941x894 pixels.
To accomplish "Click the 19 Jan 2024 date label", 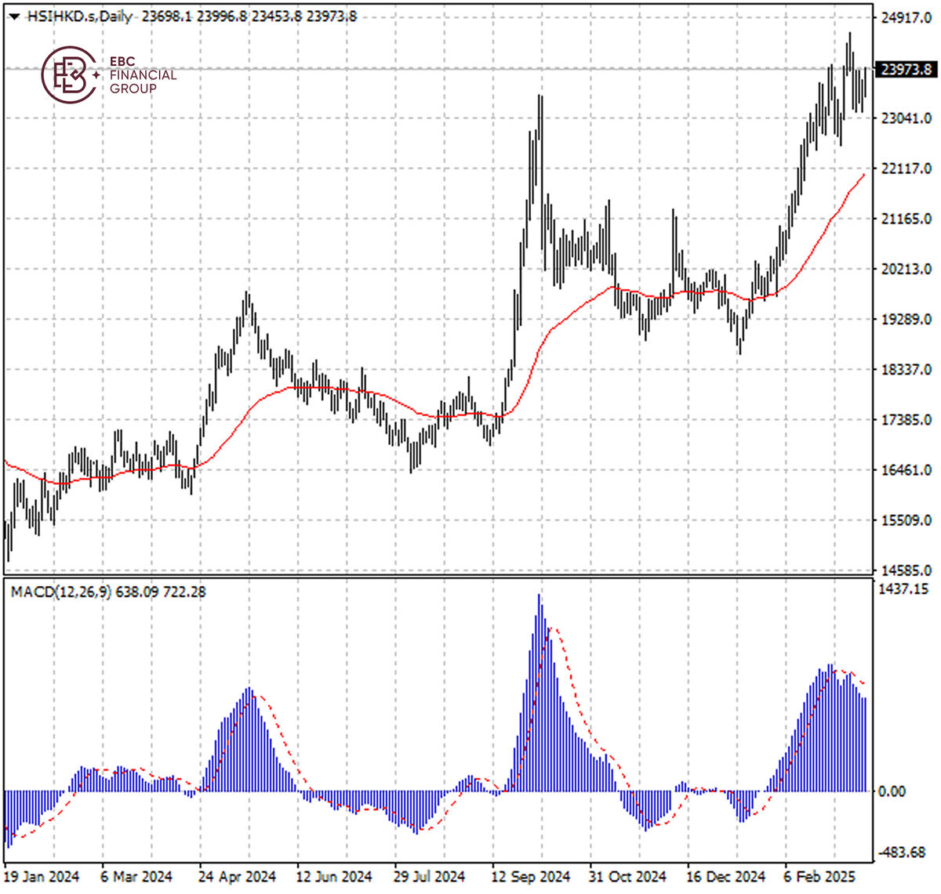I will tap(42, 877).
